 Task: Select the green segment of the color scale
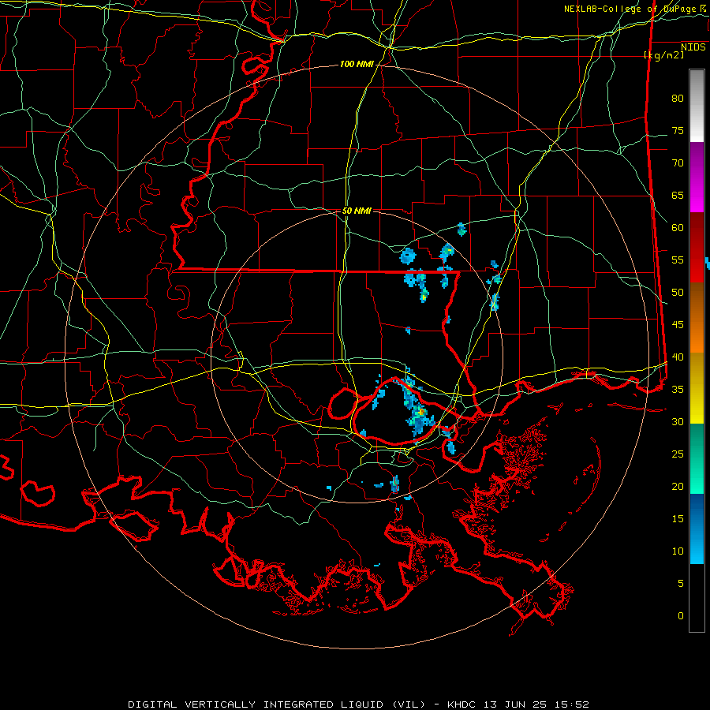[x=697, y=458]
